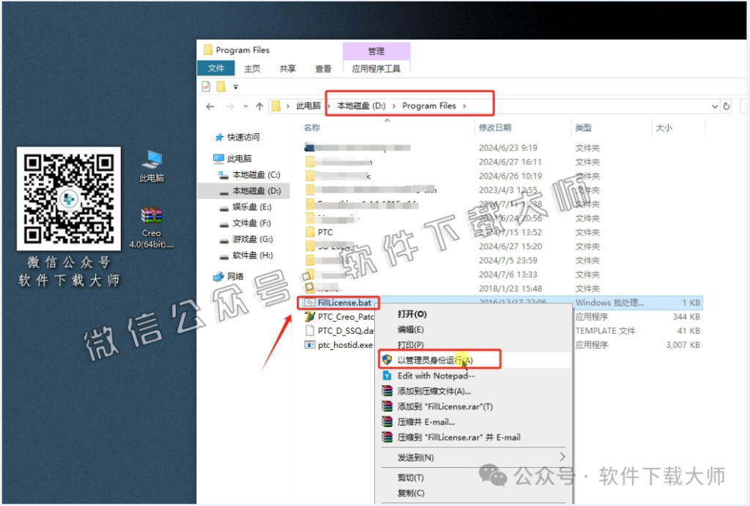Click the new folder quick access icon

pyautogui.click(x=220, y=86)
